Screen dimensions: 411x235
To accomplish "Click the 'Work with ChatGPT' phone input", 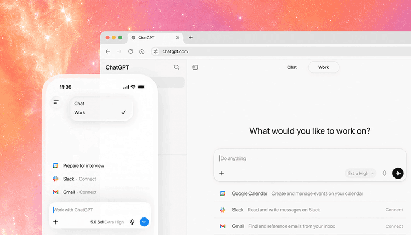I will 100,210.
